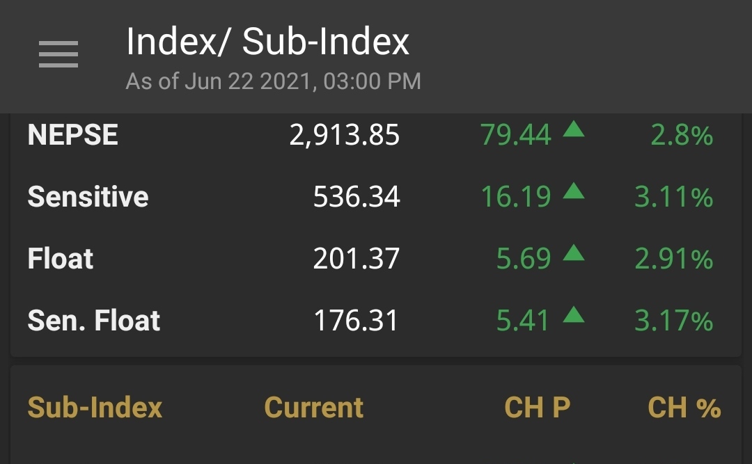
Task: Tap the NEPSE value 2,913.85
Action: (x=345, y=135)
